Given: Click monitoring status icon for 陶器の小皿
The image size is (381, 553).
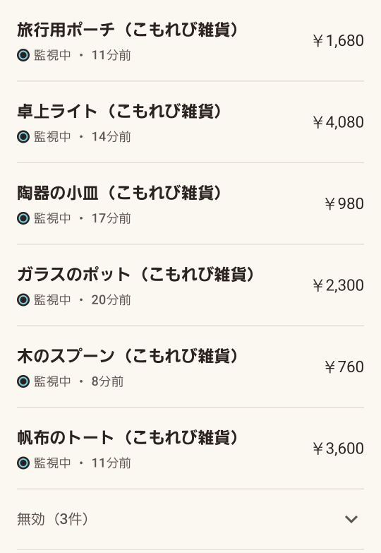Looking at the screenshot, I should click(23, 218).
